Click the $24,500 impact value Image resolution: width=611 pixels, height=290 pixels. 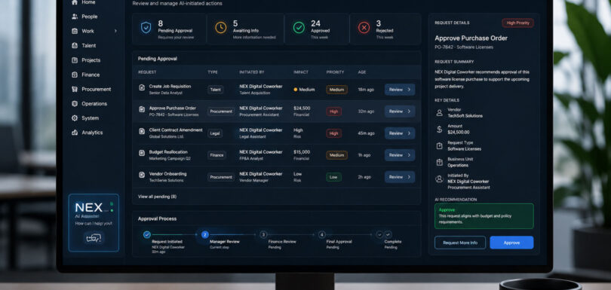point(302,108)
